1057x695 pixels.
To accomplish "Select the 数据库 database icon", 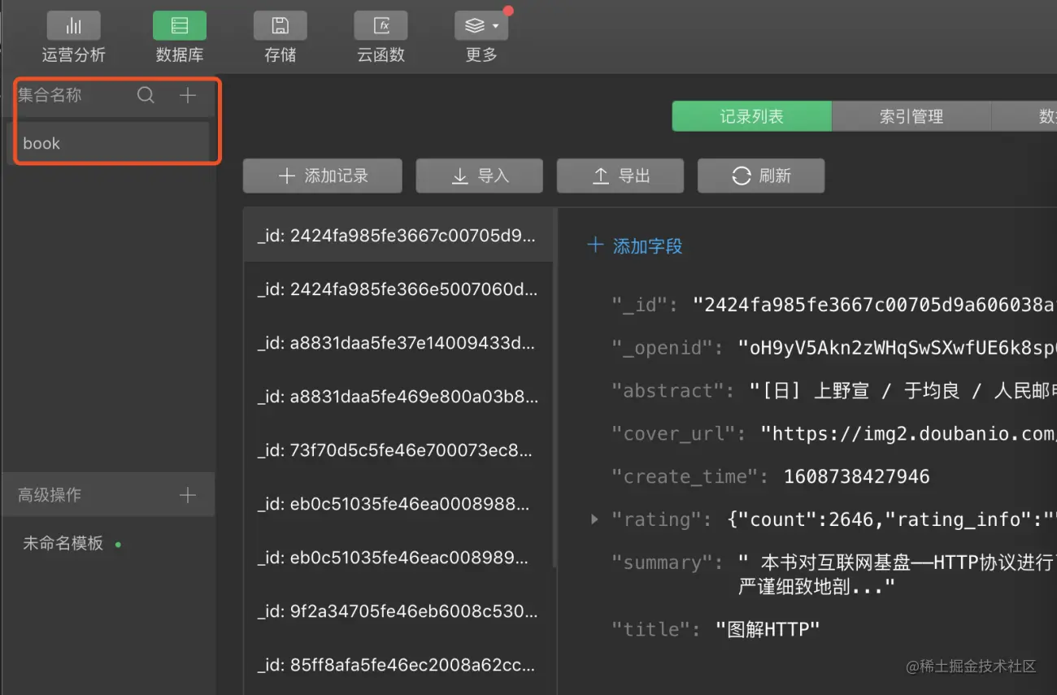I will [x=180, y=26].
